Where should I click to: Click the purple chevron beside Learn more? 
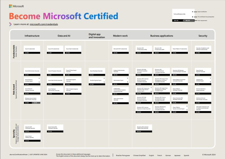coord(10,24)
